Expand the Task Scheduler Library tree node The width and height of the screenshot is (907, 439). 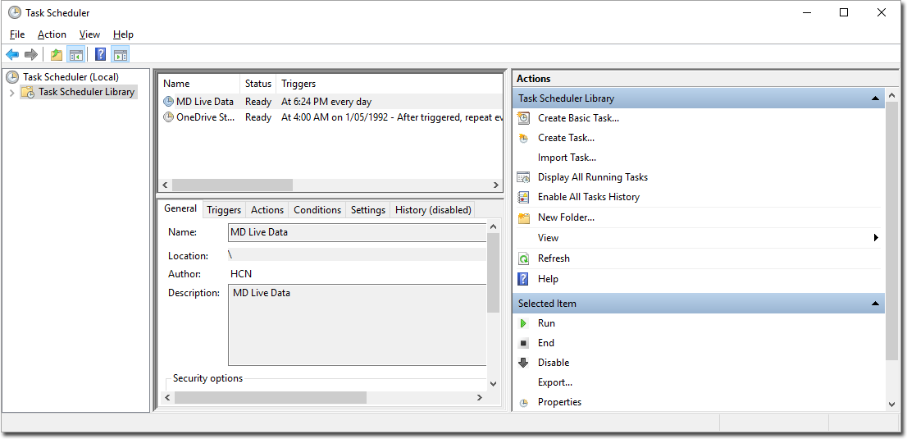pos(11,93)
